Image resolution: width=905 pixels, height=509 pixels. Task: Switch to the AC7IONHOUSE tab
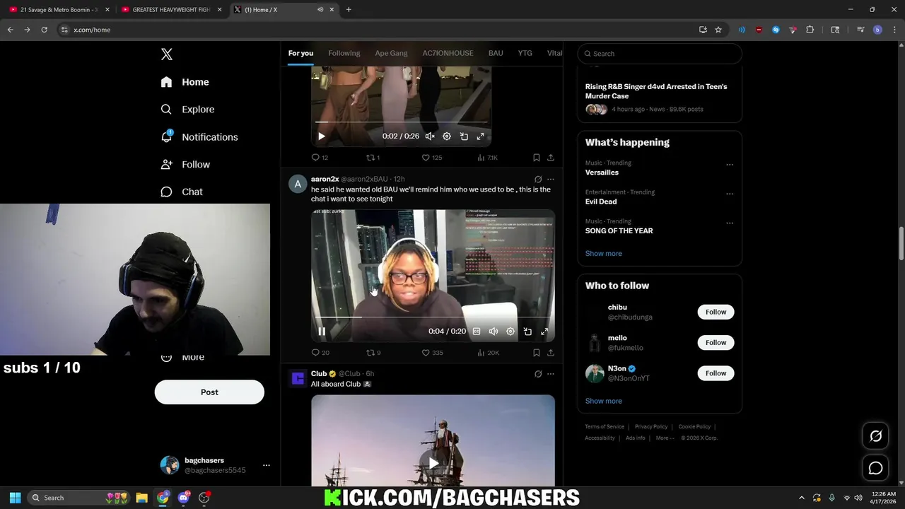[x=448, y=54]
